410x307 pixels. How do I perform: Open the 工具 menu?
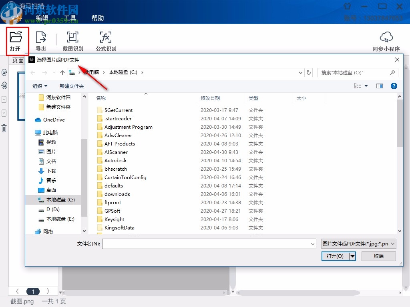click(70, 18)
